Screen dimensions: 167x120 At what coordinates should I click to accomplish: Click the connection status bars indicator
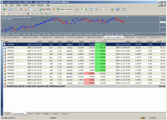click(143, 118)
